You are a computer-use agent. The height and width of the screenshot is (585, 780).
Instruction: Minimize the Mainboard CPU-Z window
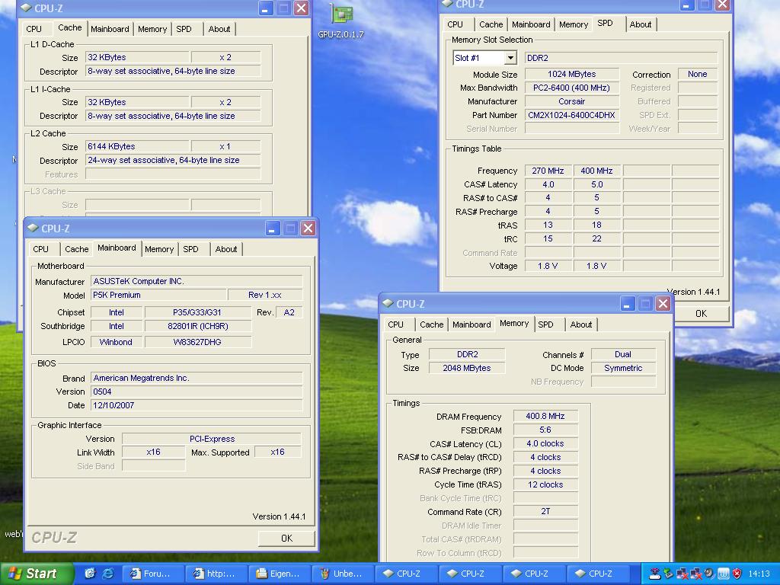click(272, 229)
